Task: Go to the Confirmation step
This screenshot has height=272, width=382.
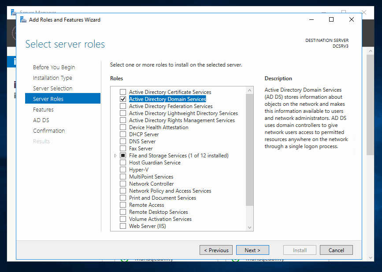Action: click(49, 130)
